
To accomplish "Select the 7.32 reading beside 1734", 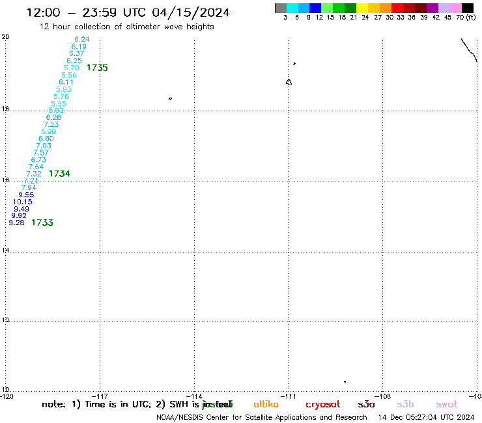I will click(x=33, y=174).
